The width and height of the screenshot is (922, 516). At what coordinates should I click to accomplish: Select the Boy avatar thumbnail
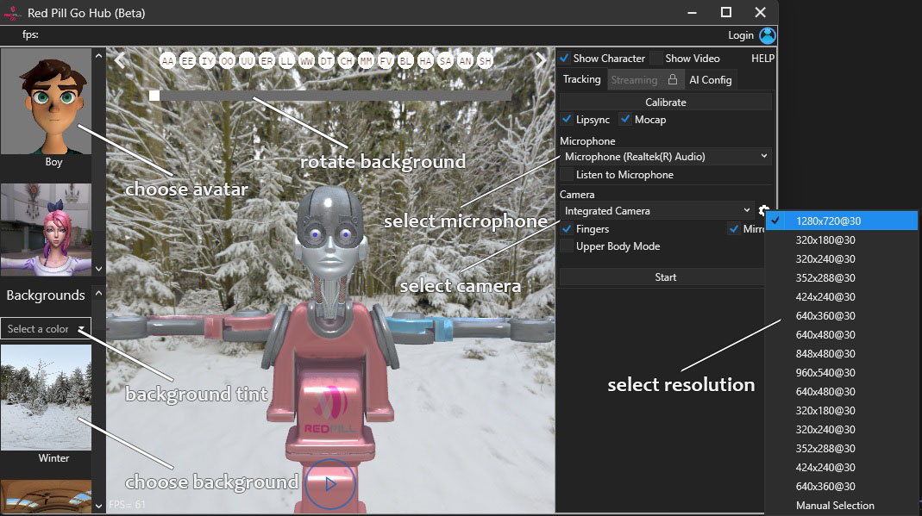pyautogui.click(x=46, y=102)
